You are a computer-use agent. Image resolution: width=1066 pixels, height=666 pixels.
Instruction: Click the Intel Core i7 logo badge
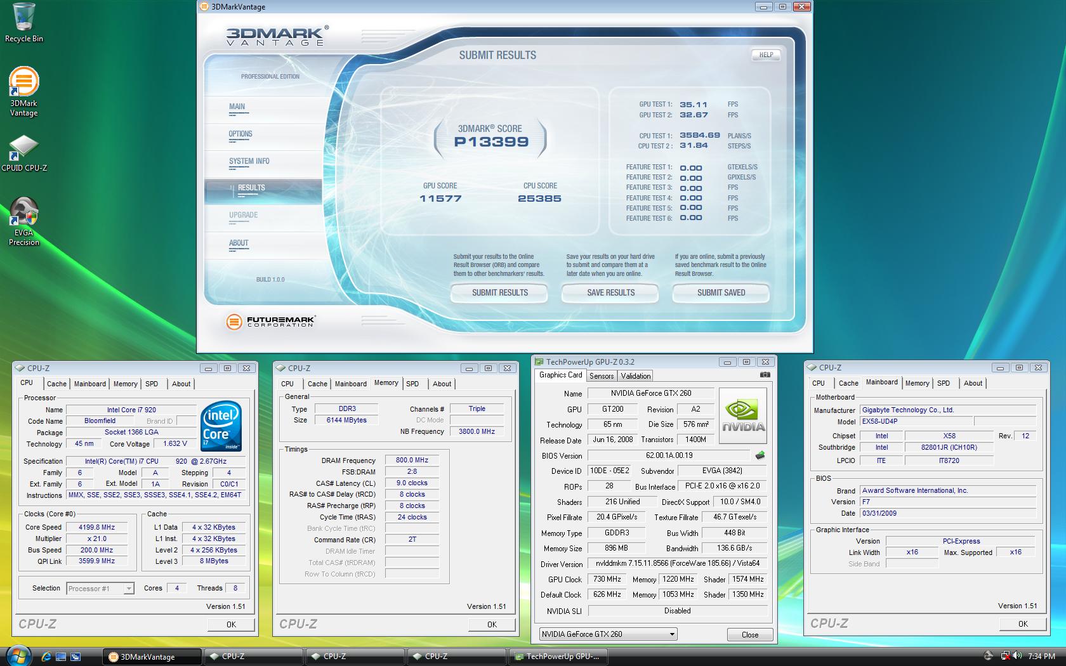click(x=221, y=426)
